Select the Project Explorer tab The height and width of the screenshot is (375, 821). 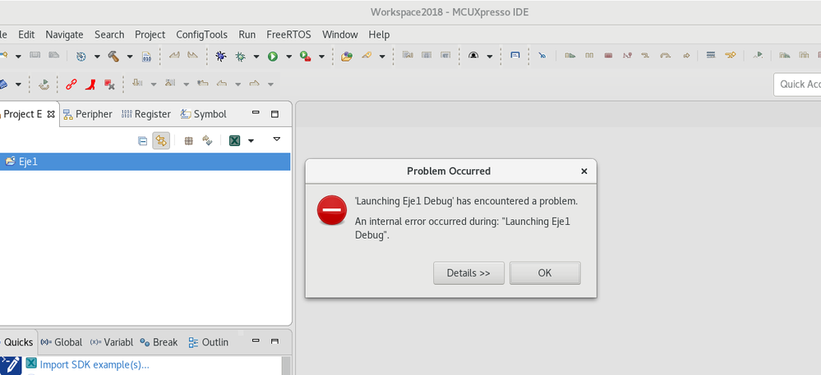[22, 114]
